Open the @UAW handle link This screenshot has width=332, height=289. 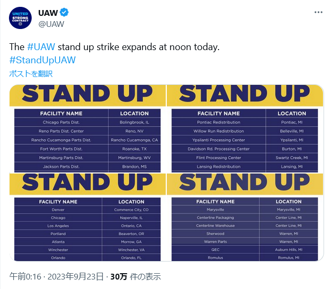[51, 24]
